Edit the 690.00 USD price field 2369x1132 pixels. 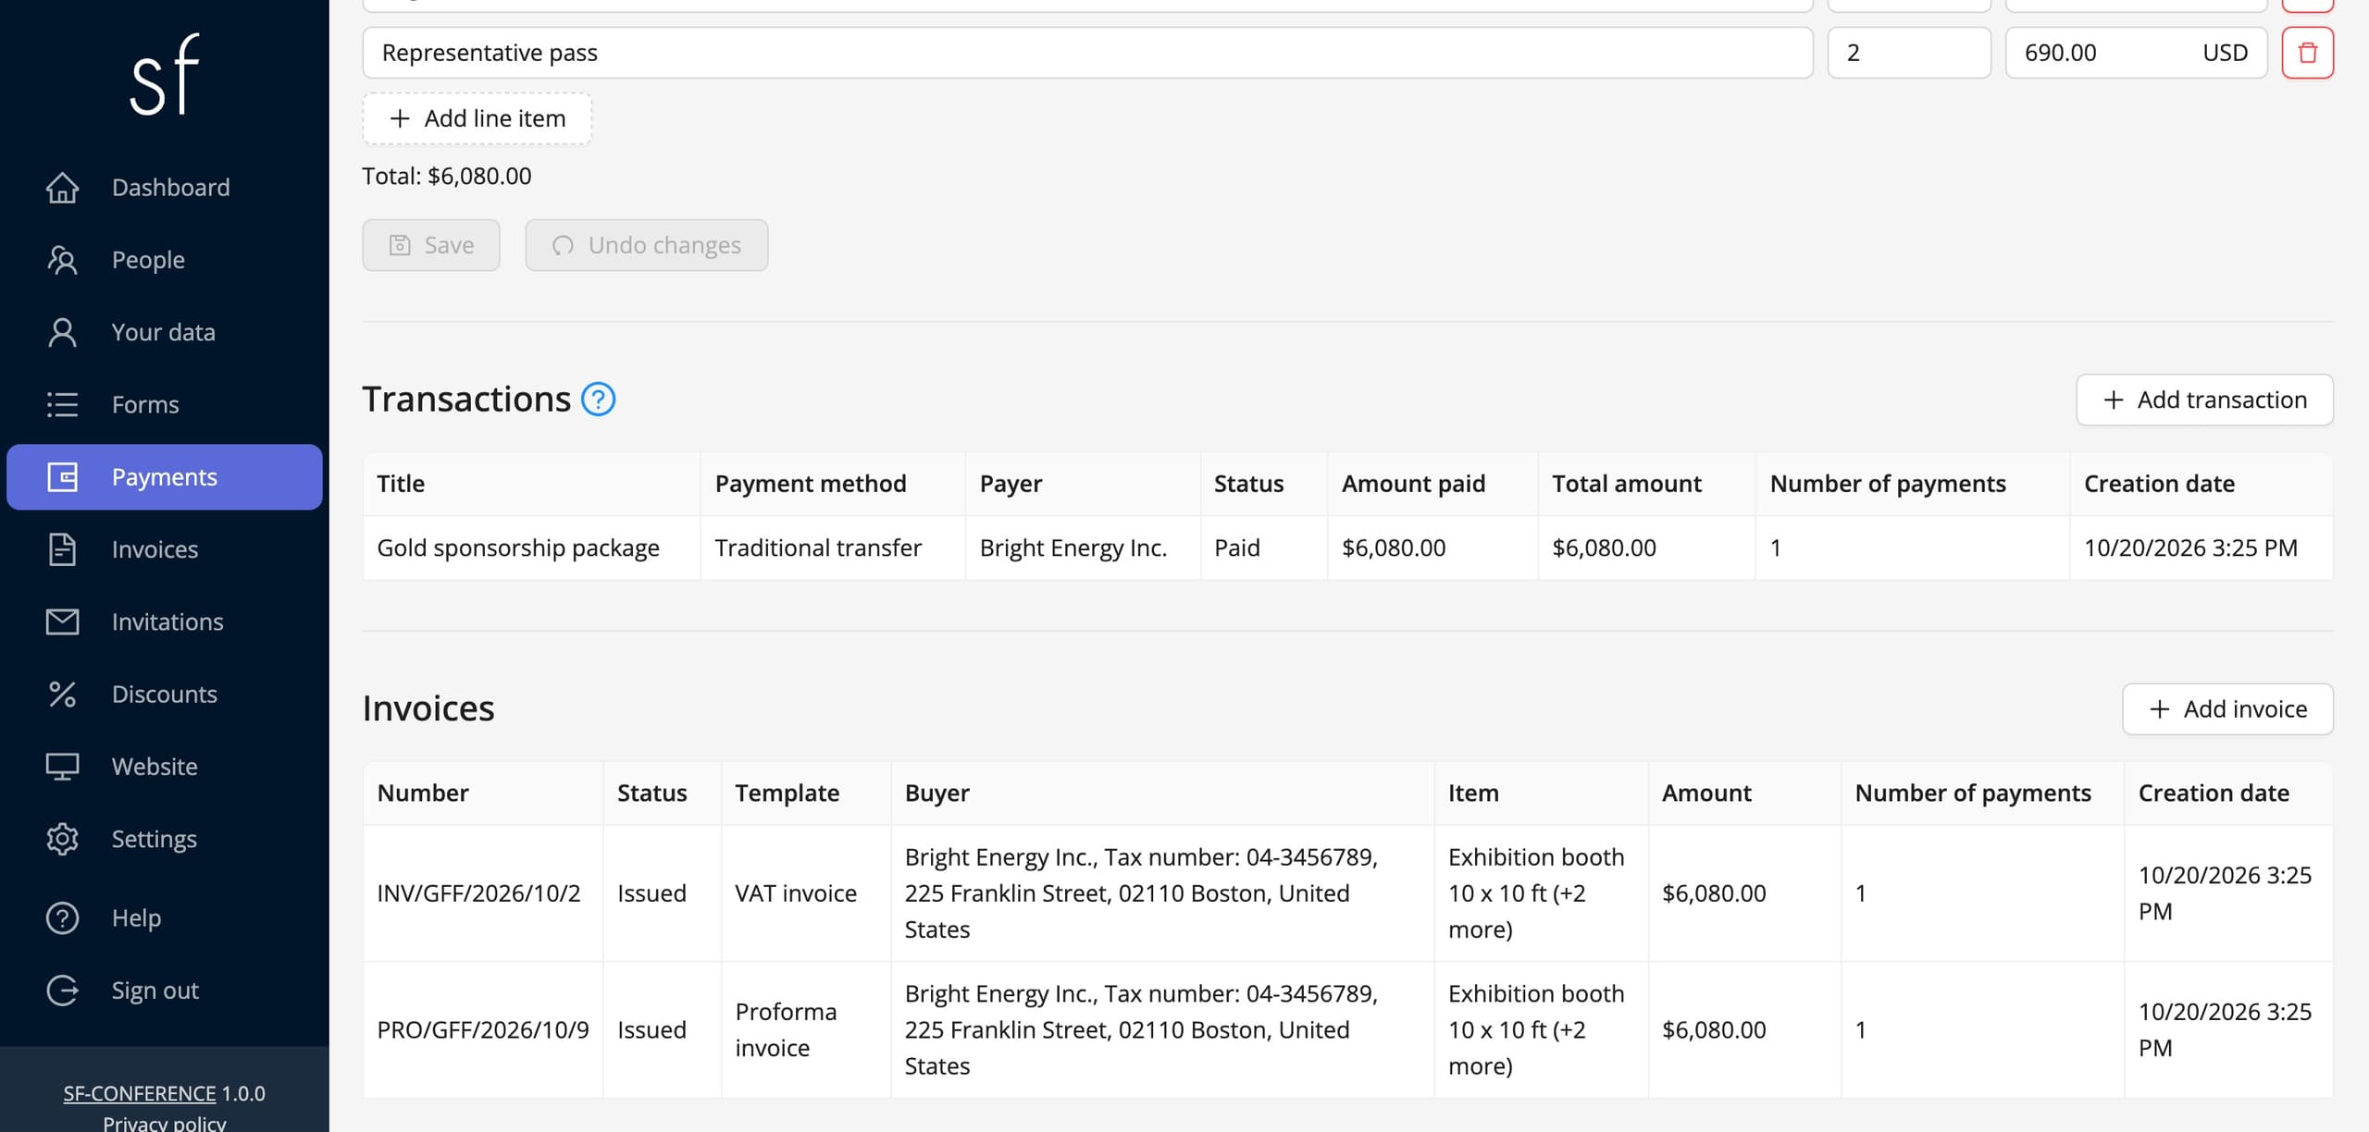pyautogui.click(x=2136, y=53)
